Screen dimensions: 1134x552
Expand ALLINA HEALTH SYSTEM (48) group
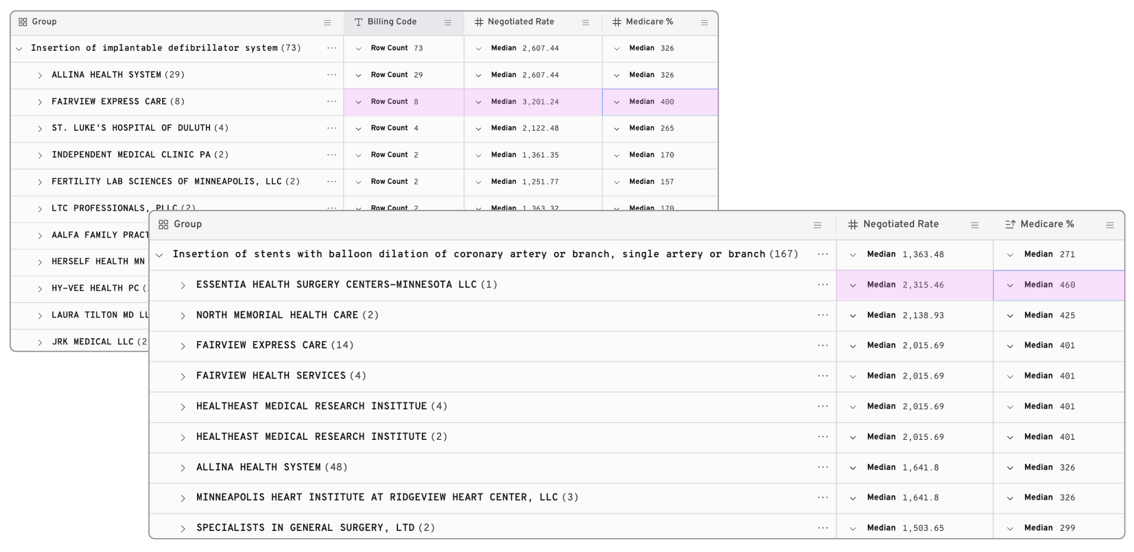[183, 468]
